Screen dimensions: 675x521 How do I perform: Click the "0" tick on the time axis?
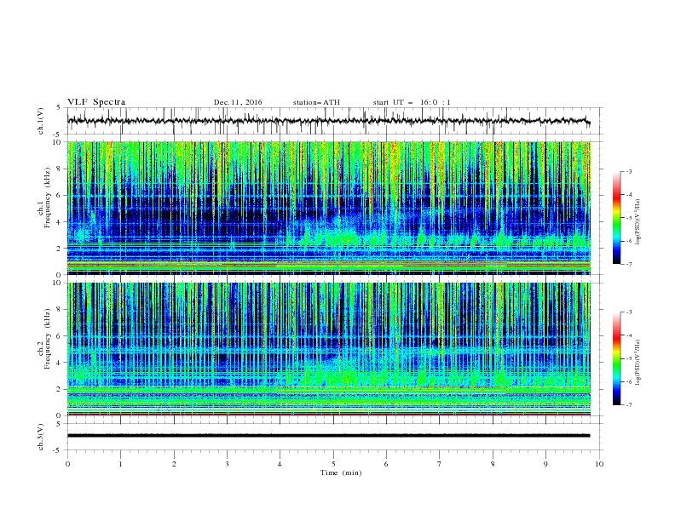[67, 464]
